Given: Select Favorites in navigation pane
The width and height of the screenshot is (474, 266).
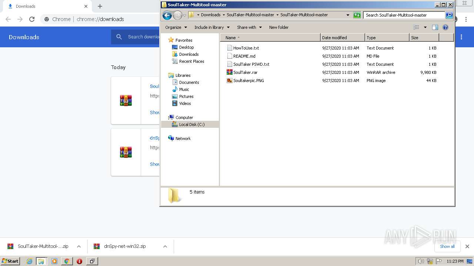Looking at the screenshot, I should click(x=184, y=40).
